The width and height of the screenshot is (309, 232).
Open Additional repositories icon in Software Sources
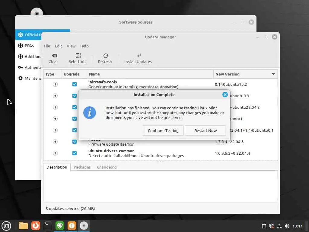[21, 56]
